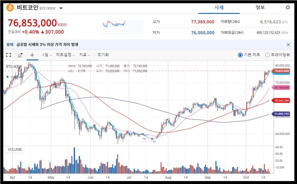Click the orange Bitcoin logo icon
Viewport: 297px width, 184px height.
pyautogui.click(x=10, y=8)
